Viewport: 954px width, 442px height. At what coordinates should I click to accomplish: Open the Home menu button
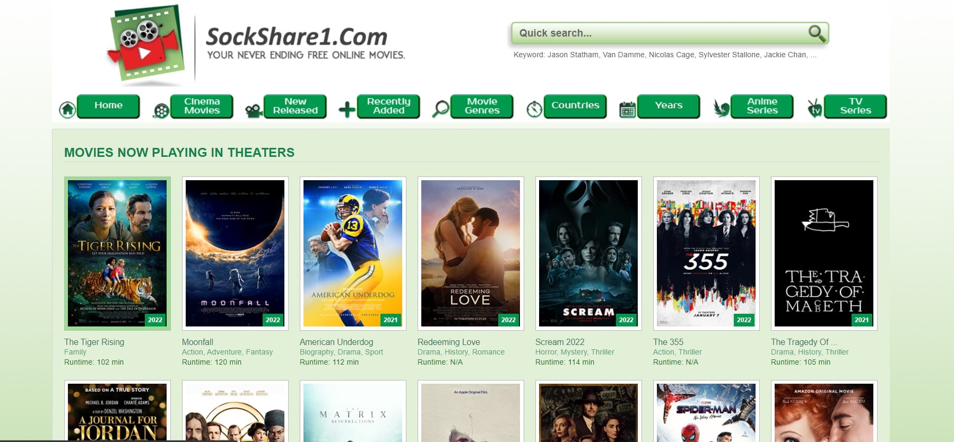point(108,106)
